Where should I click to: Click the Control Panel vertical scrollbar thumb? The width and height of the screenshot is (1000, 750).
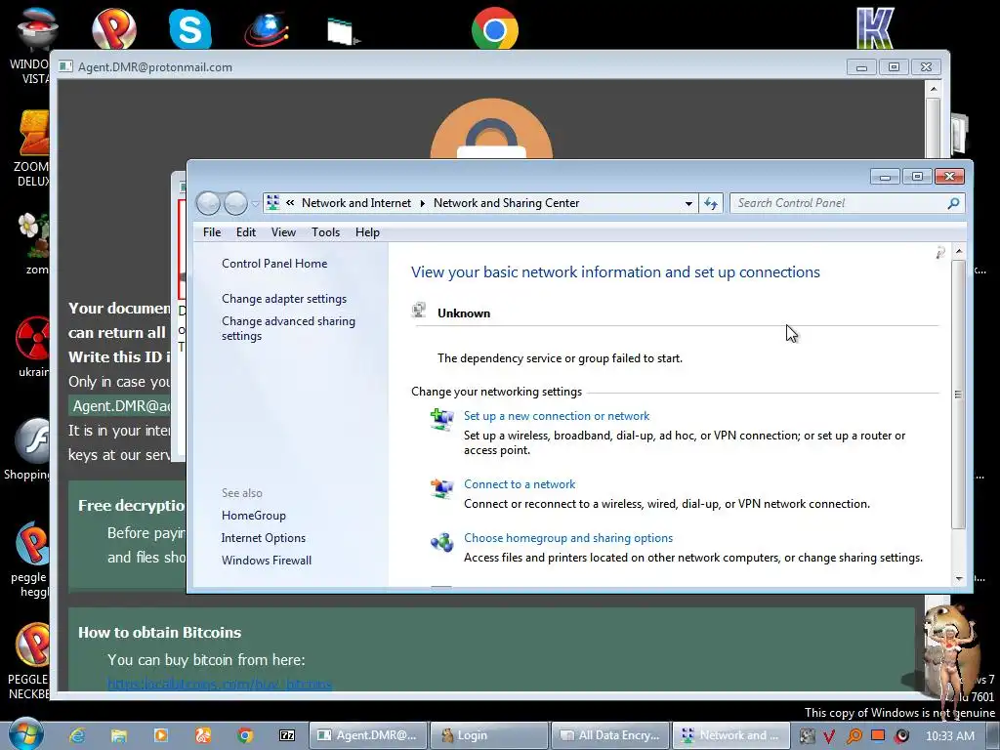tap(958, 394)
